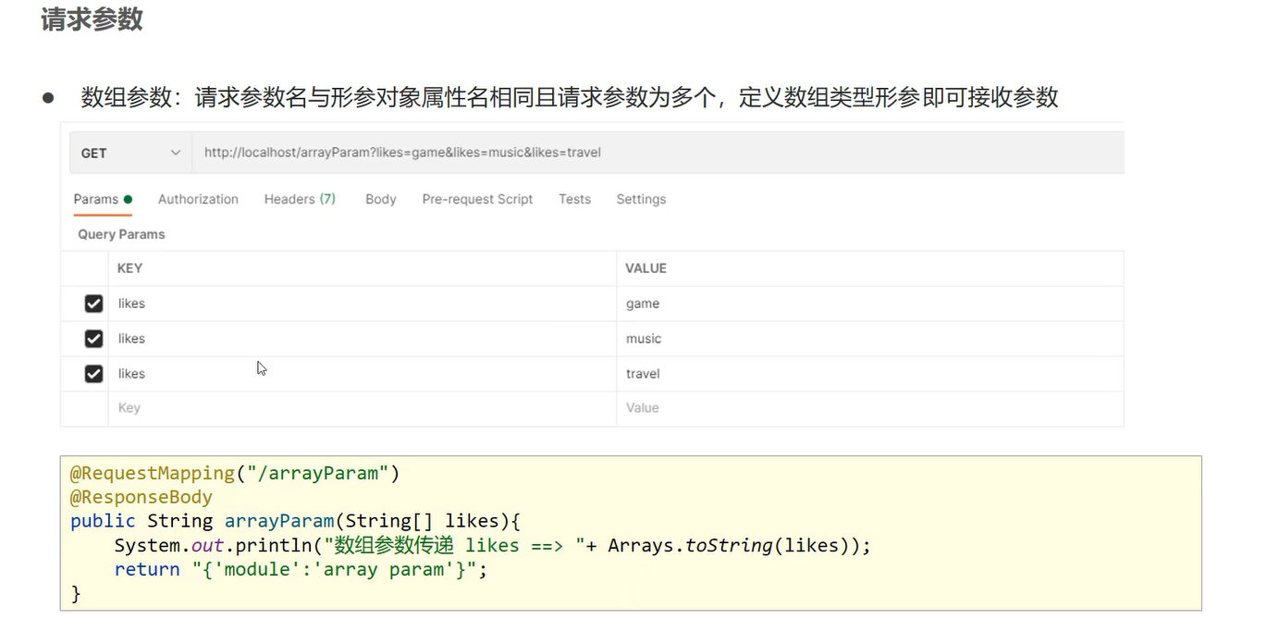1279x632 pixels.
Task: Open the Pre-request Script tab
Action: coord(477,199)
